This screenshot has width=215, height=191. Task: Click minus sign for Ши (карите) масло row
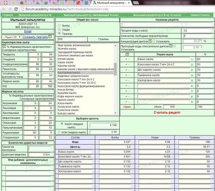point(129,70)
